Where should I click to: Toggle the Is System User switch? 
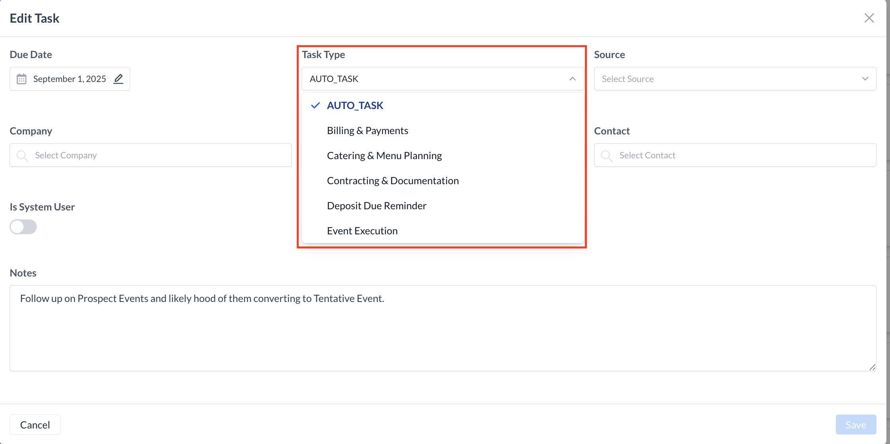click(x=23, y=227)
